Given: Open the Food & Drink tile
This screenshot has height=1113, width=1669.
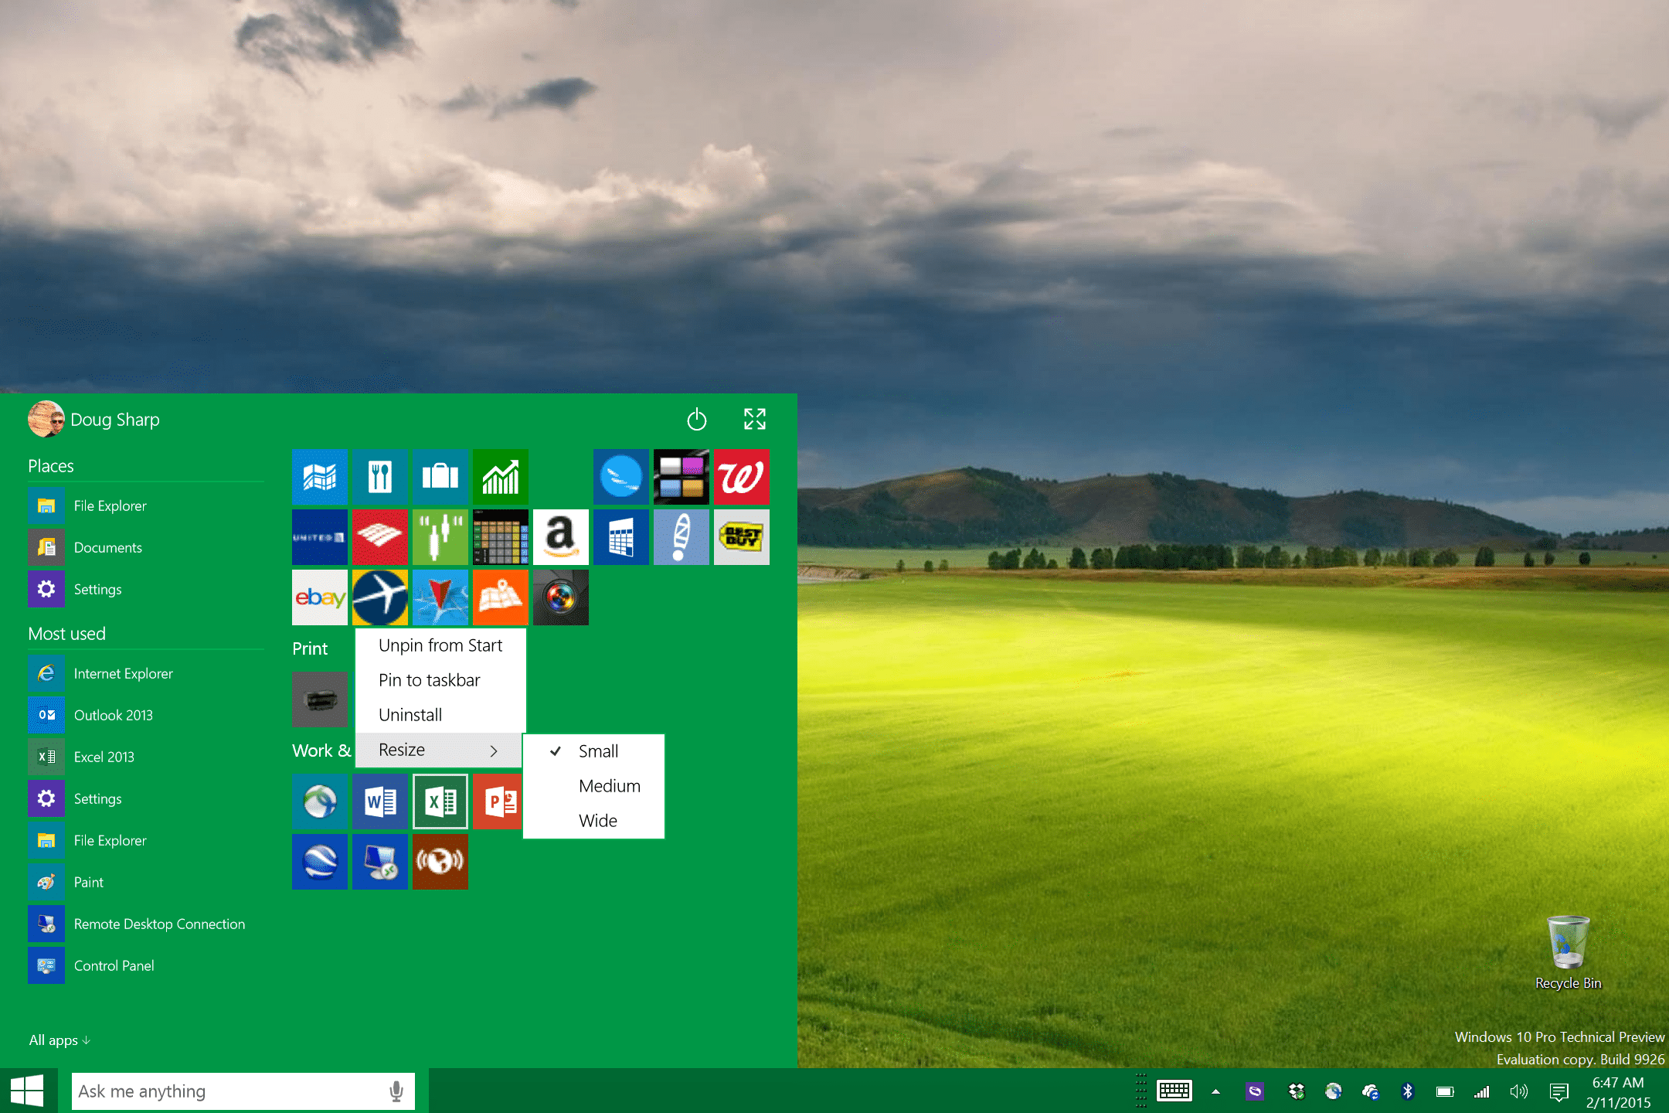Looking at the screenshot, I should pos(380,477).
